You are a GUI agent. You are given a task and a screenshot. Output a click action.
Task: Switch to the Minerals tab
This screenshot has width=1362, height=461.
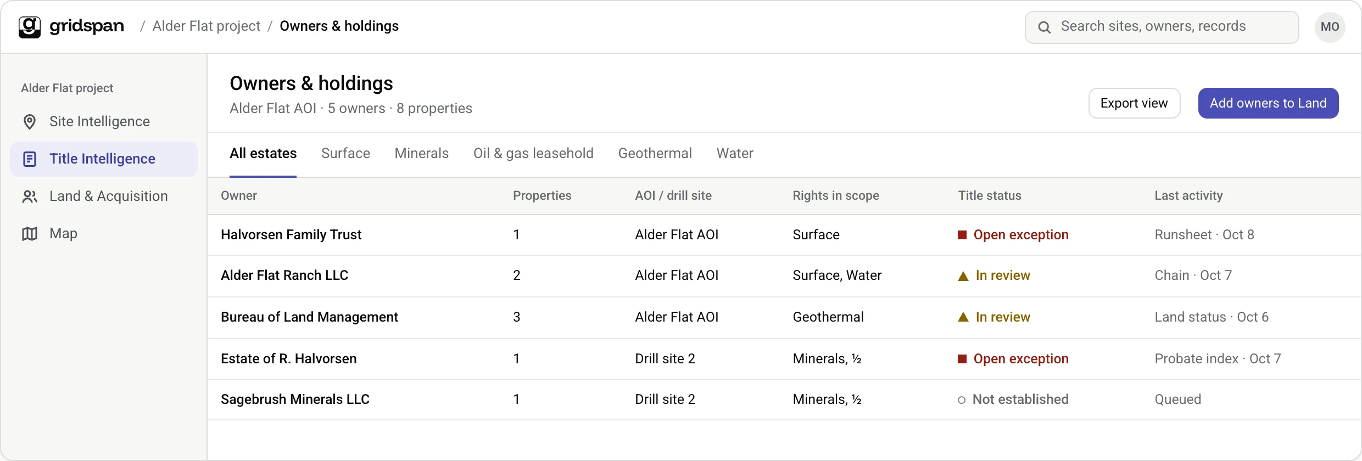pyautogui.click(x=421, y=153)
